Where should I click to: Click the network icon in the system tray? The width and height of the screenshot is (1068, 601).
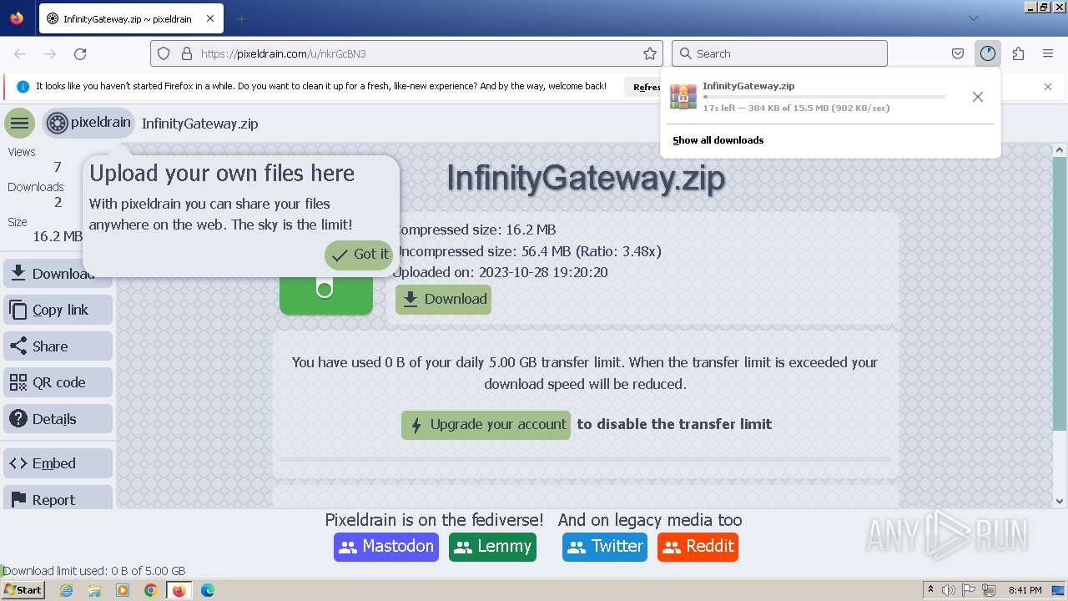tap(990, 590)
